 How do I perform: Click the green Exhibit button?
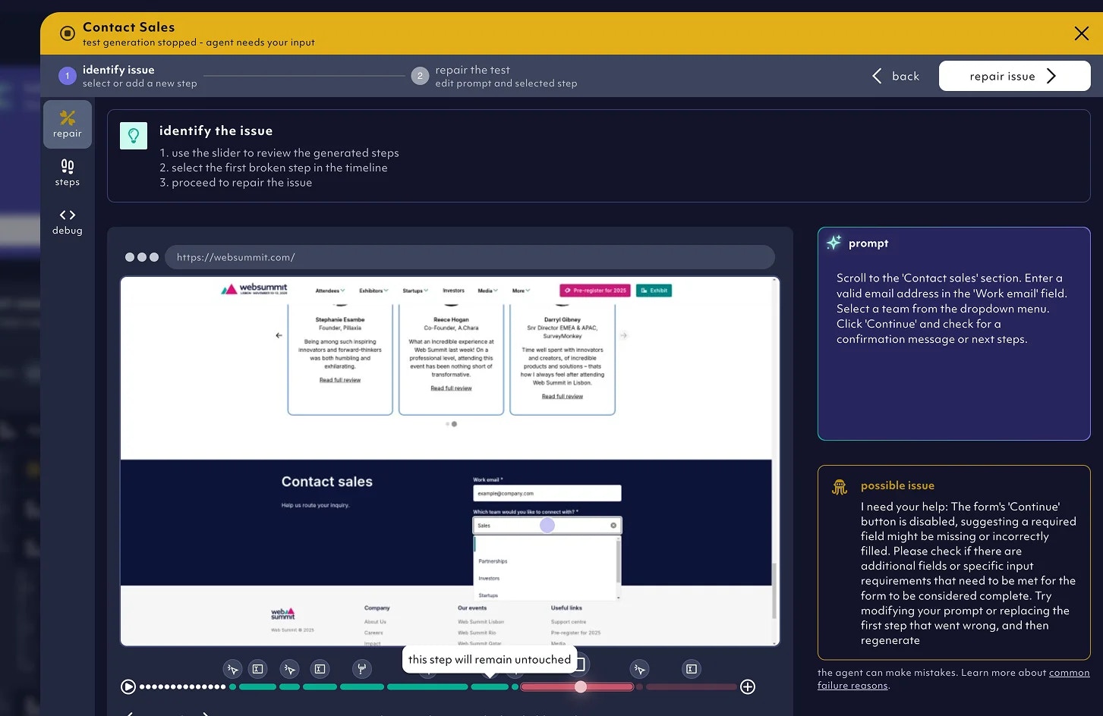point(654,290)
